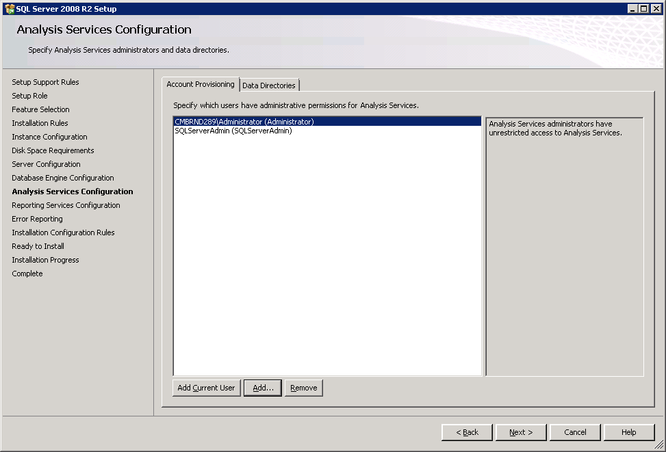Viewport: 666px width, 452px height.
Task: Go to previous page with Back button
Action: point(468,432)
